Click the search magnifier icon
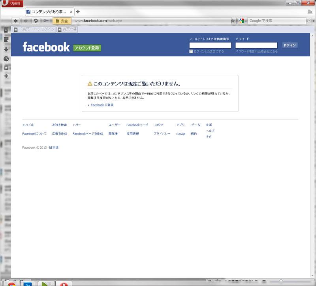 (309, 21)
